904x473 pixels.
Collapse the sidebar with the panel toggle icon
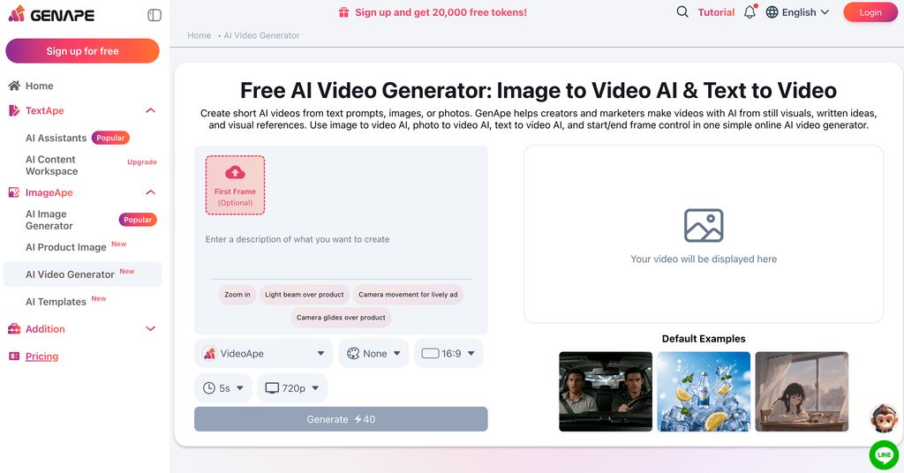(x=154, y=15)
